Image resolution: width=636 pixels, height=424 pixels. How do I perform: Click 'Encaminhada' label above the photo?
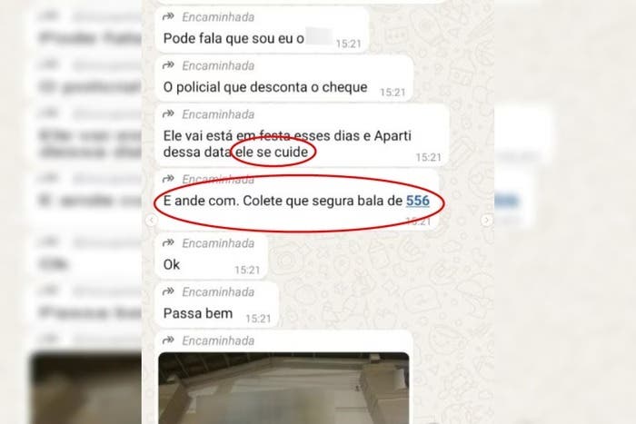pyautogui.click(x=218, y=340)
